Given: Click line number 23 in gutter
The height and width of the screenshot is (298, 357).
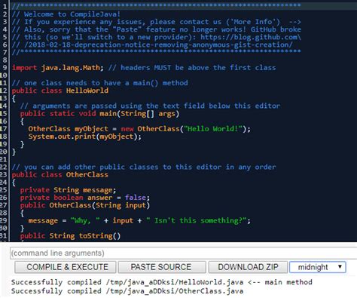Looking at the screenshot, I should (4, 175).
